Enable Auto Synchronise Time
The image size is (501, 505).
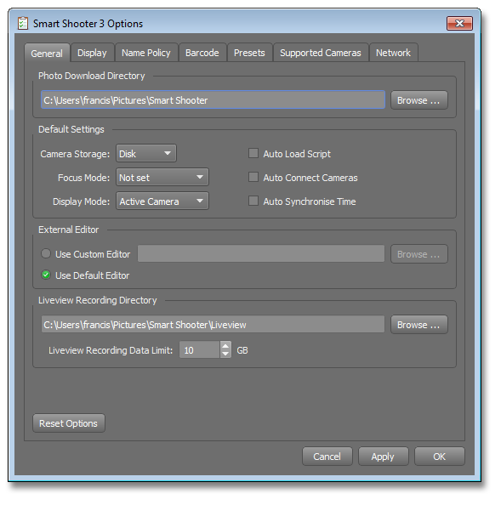click(x=253, y=201)
